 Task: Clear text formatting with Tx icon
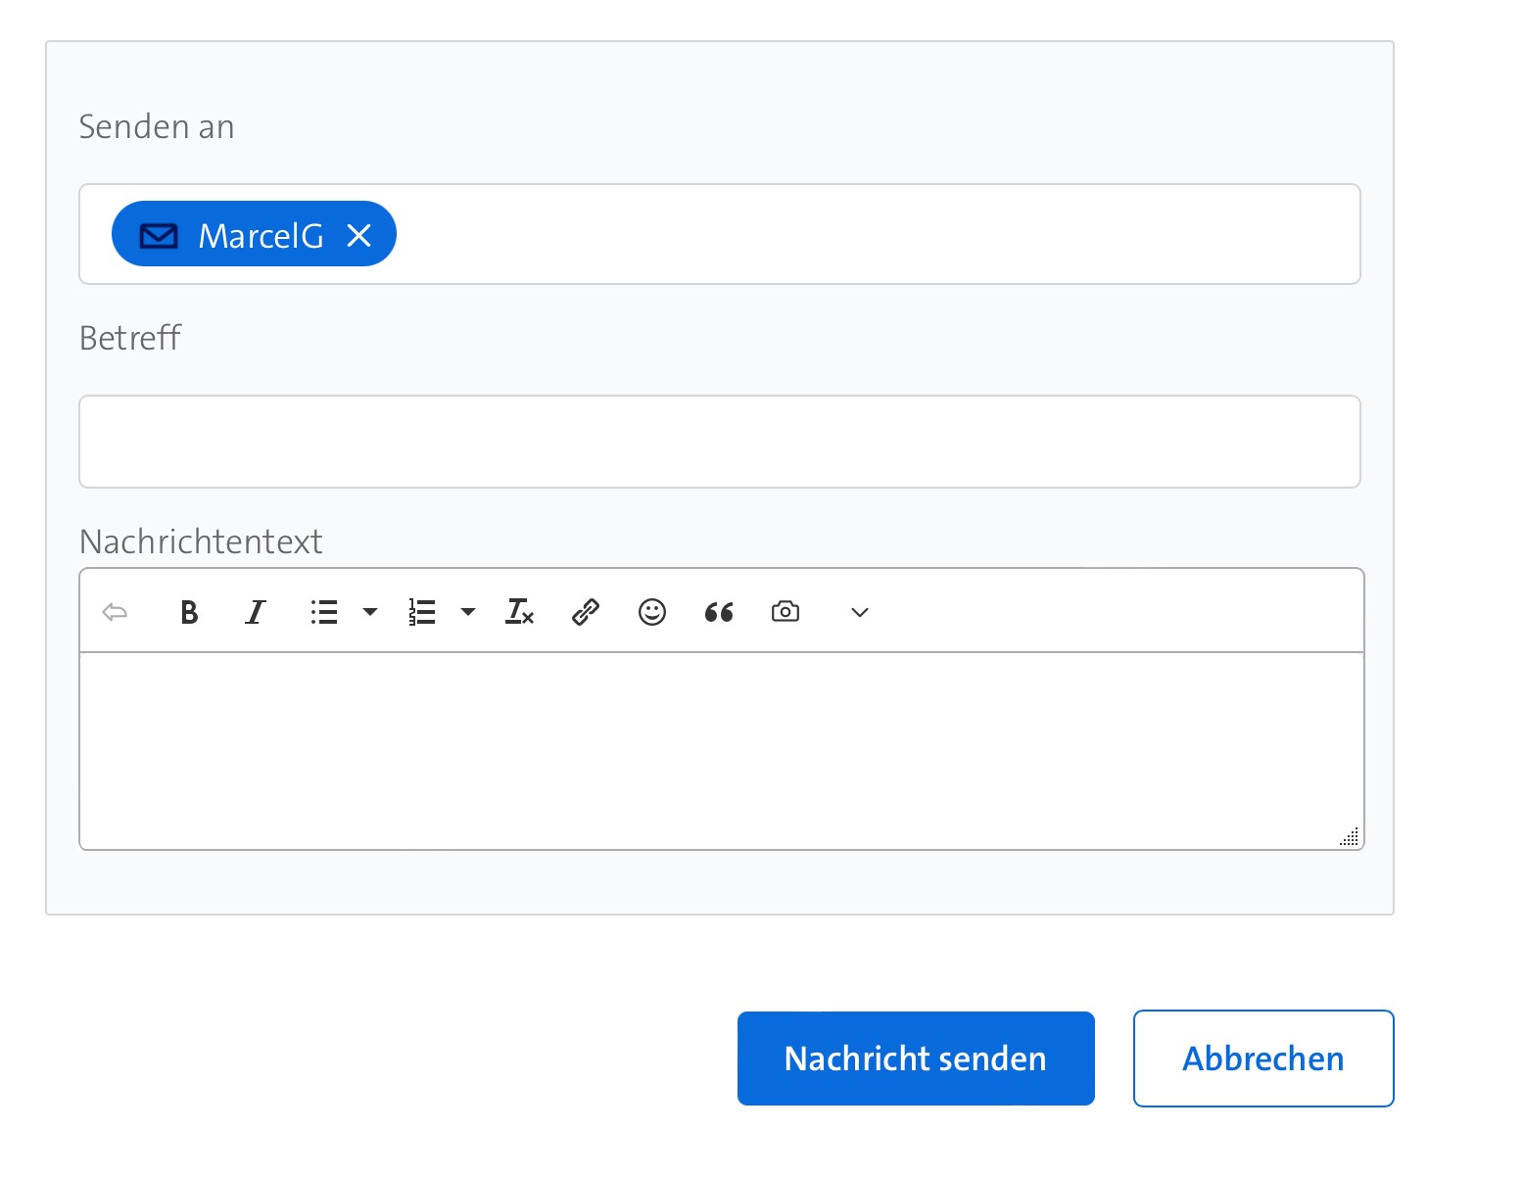pos(519,612)
